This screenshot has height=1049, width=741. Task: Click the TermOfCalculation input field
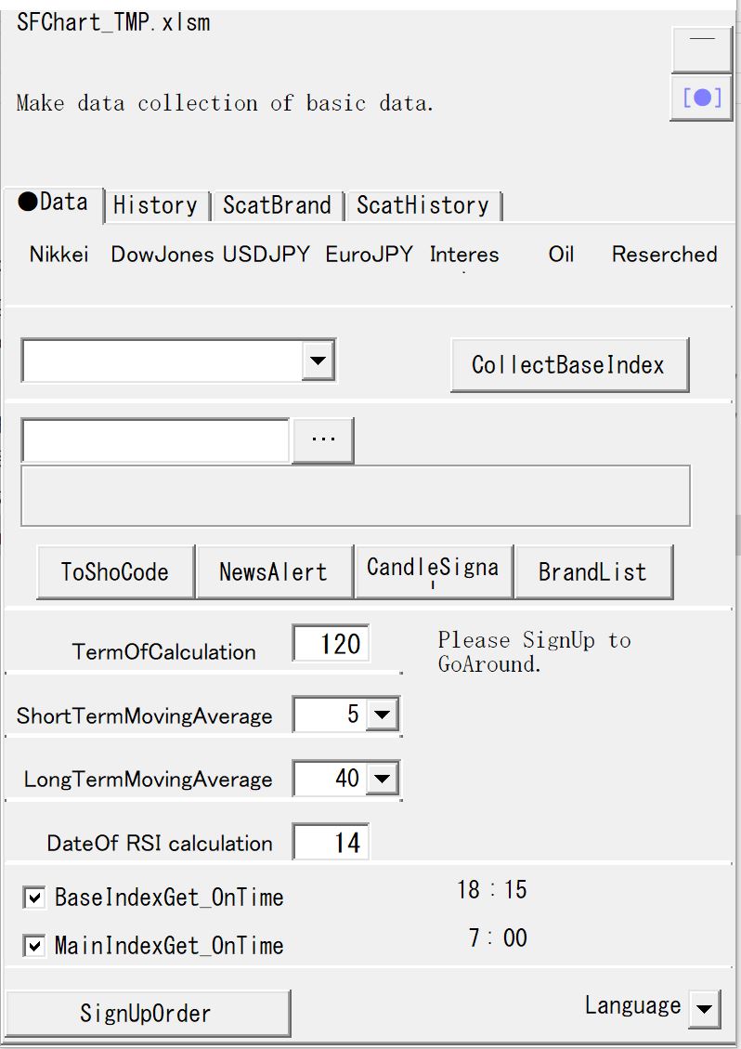(331, 644)
